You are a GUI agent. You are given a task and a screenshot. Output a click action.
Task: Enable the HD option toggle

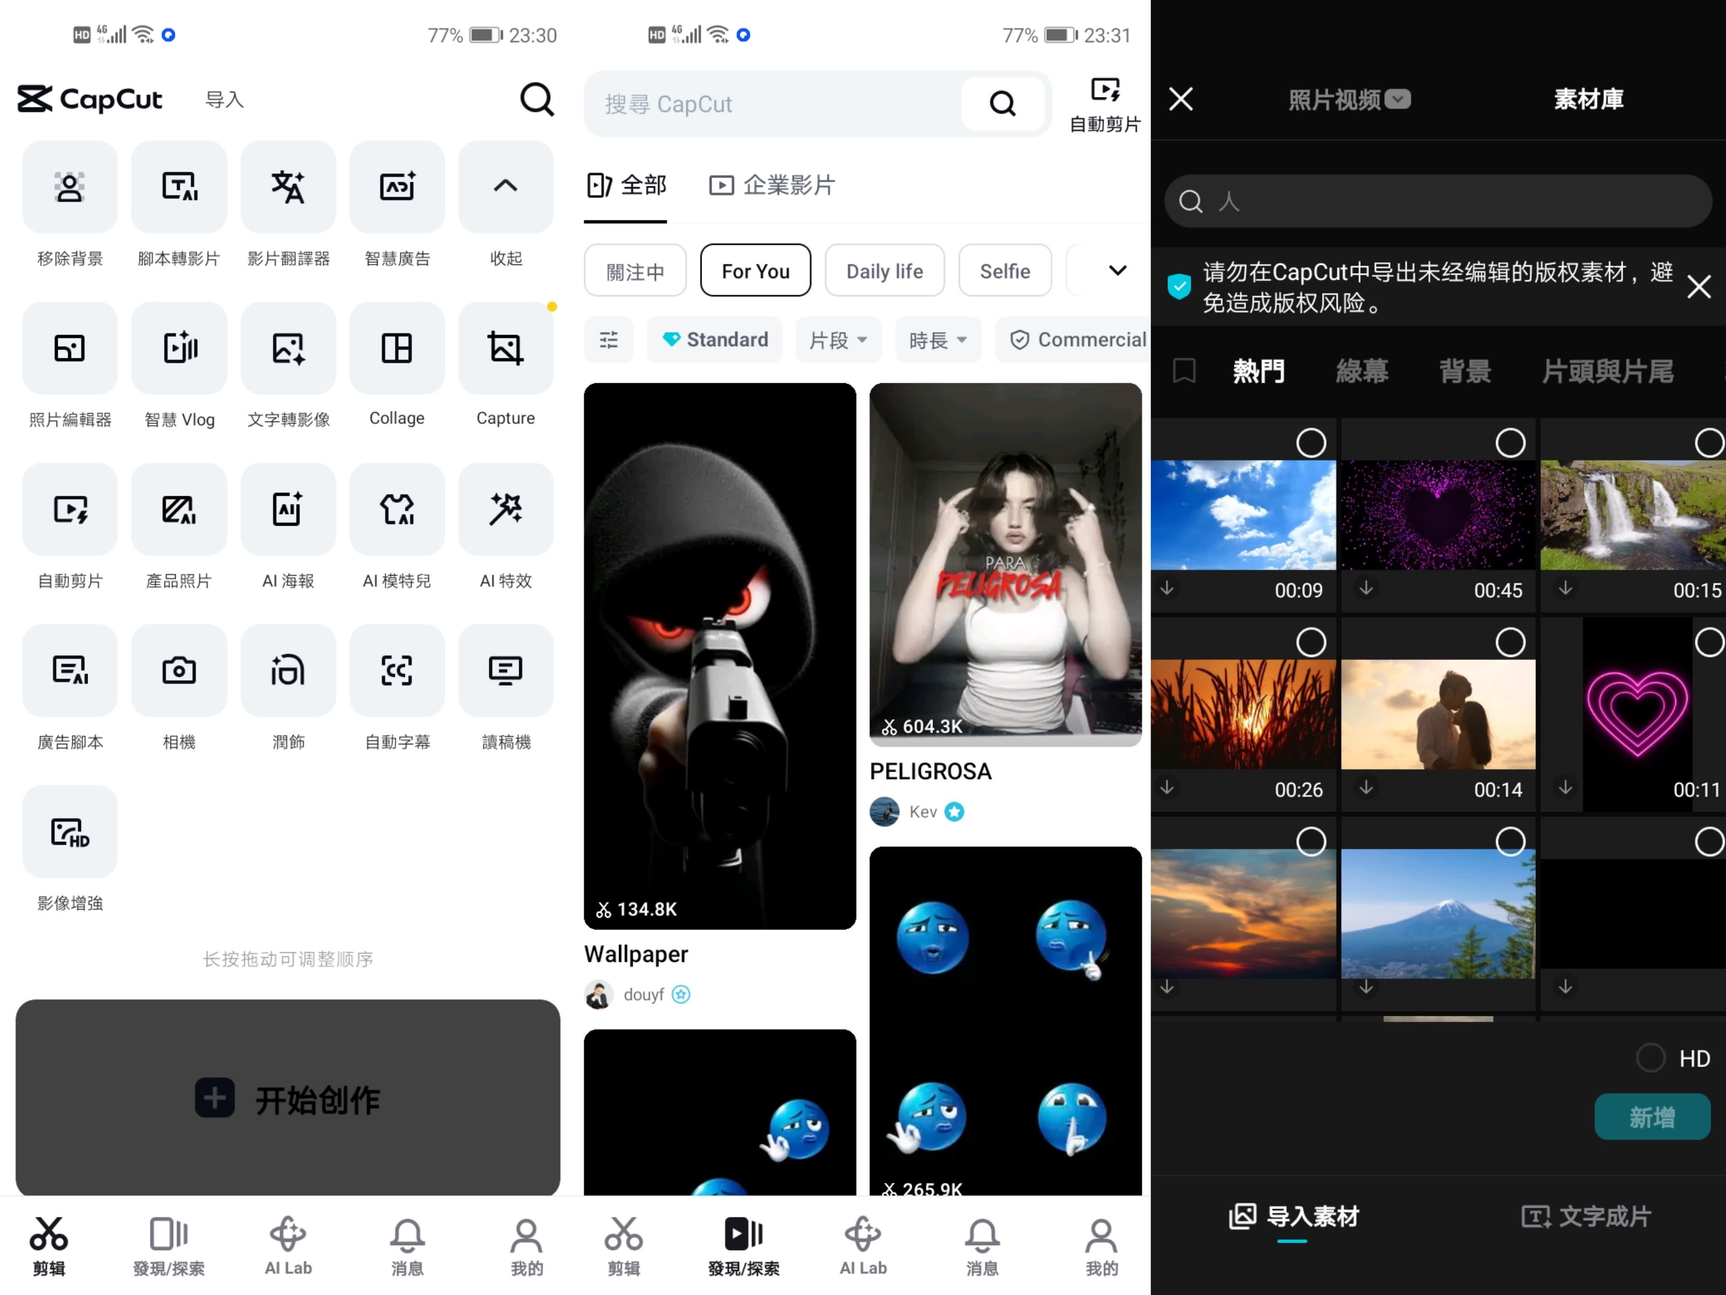click(1650, 1058)
